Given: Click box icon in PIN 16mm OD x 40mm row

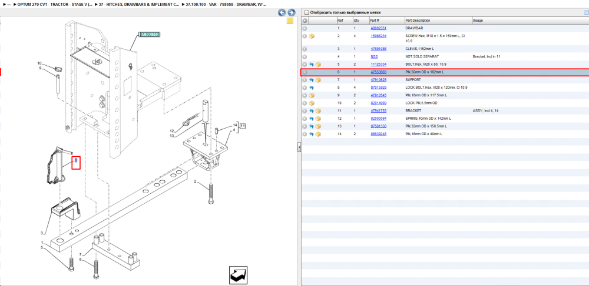Looking at the screenshot, I should point(318,134).
